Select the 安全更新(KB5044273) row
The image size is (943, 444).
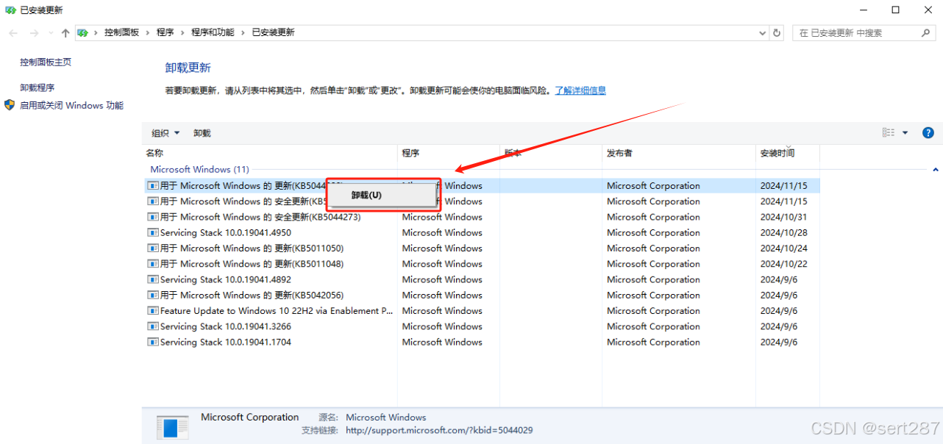pyautogui.click(x=481, y=217)
